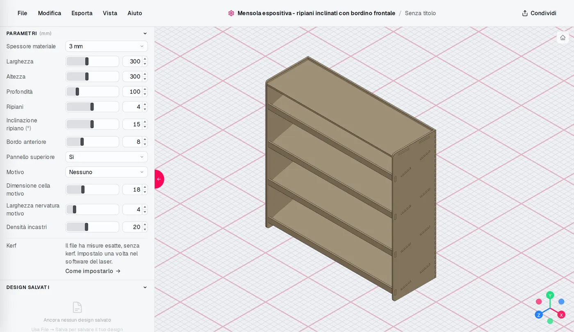Screen dimensions: 574x332
Task: Click the unlabelled blue dot on the axis gizmo
Action: coord(561,302)
